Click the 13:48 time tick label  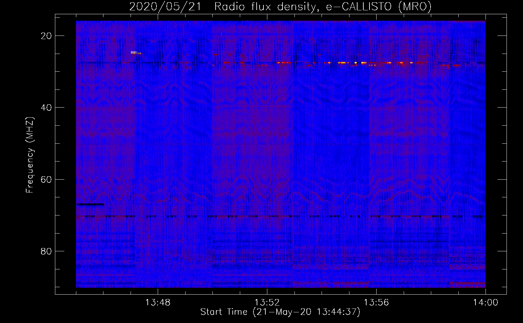click(x=158, y=303)
